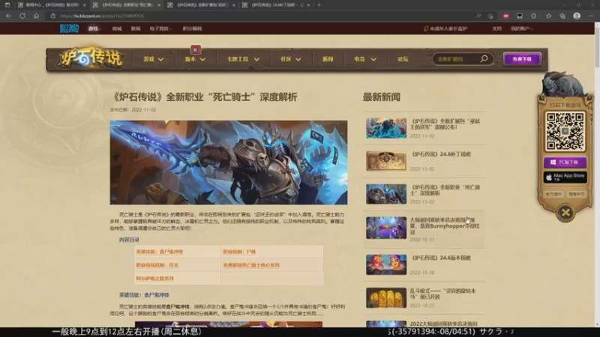600x337 pixels.
Task: Click 随身炉石 small button
Action: tap(577, 194)
